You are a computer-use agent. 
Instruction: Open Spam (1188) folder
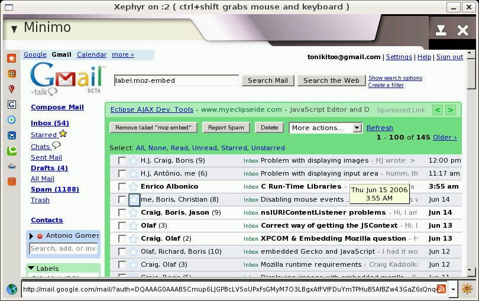(55, 189)
